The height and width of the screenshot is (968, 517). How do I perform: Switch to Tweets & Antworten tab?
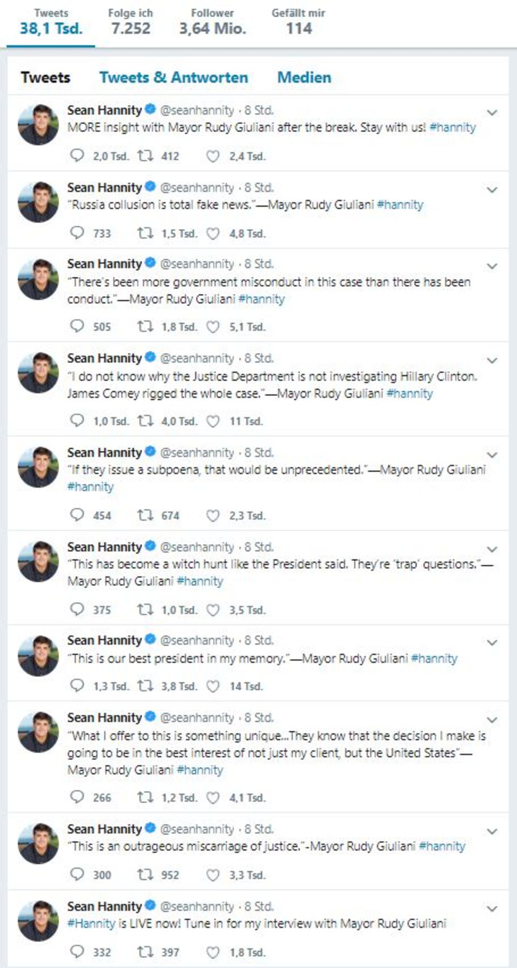173,77
